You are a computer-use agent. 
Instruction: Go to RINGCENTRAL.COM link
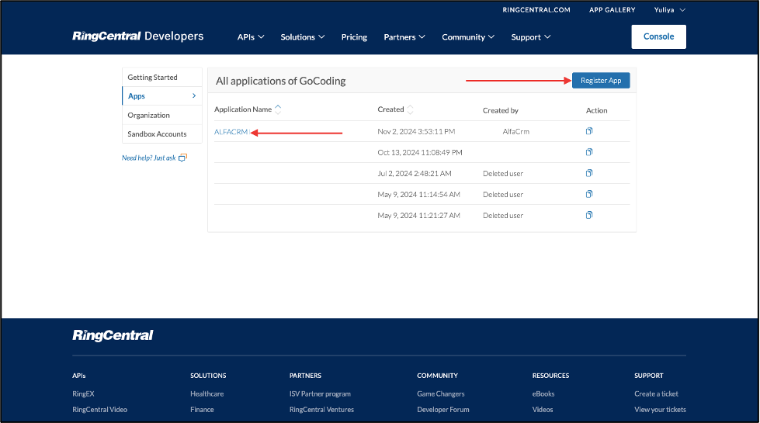pyautogui.click(x=536, y=10)
